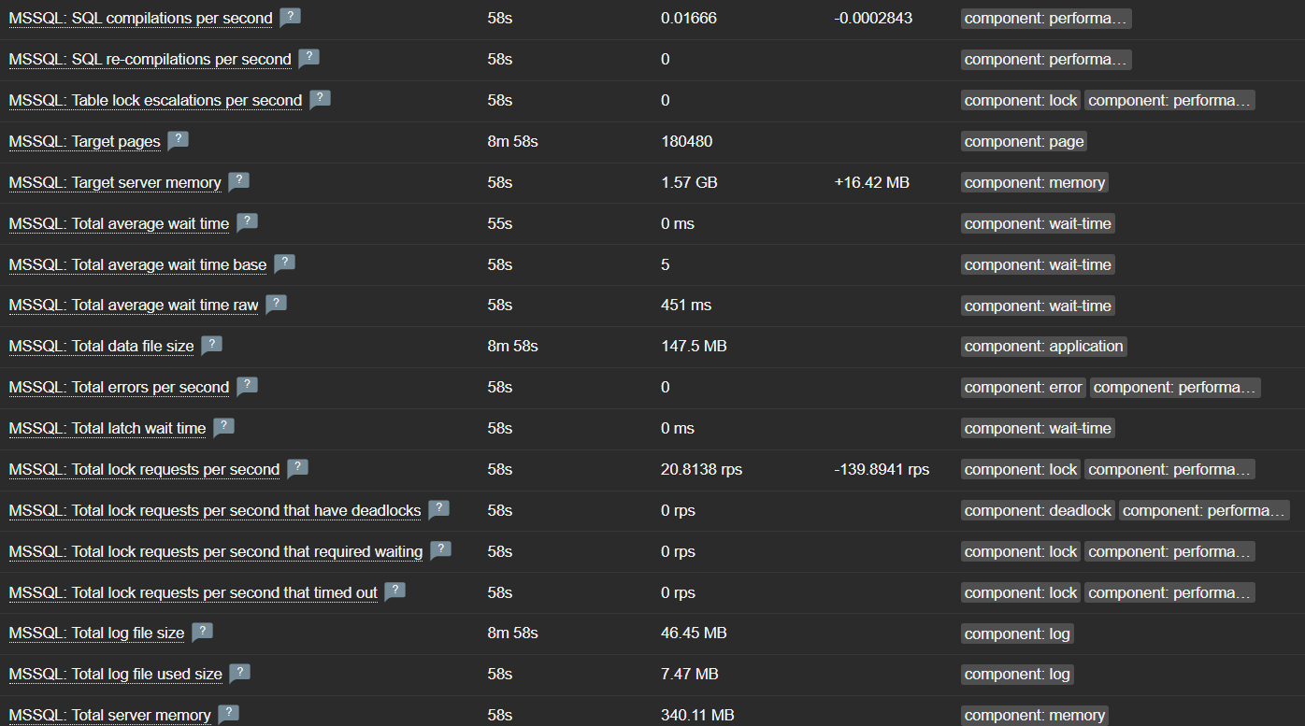Select MSSQL: Total average wait time base link

coord(138,265)
